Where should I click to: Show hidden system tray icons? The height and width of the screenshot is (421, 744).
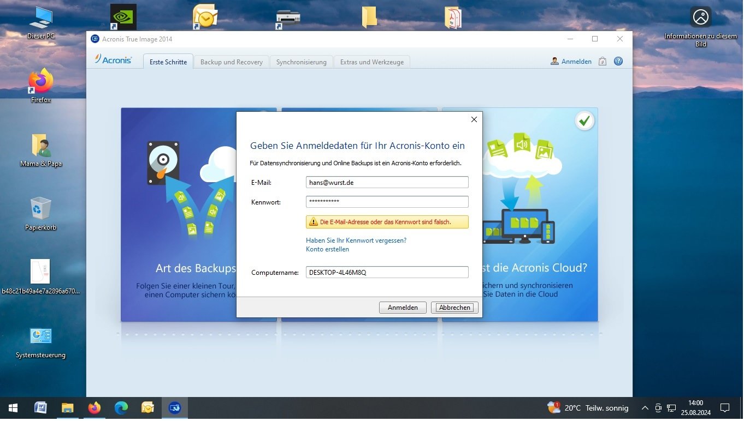(645, 408)
